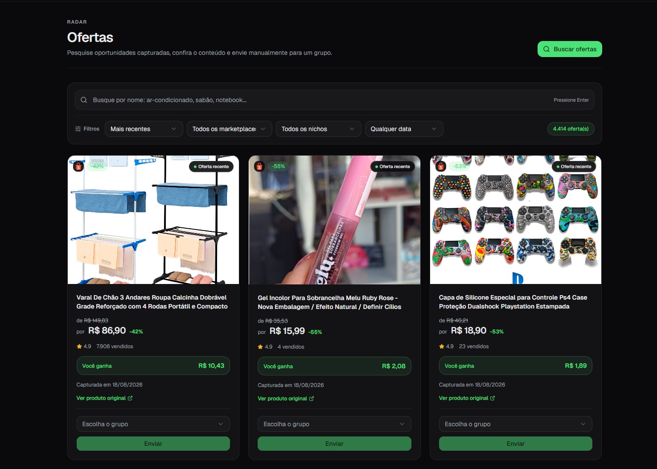Click star rating icon on Varal de Chão card

coord(79,346)
